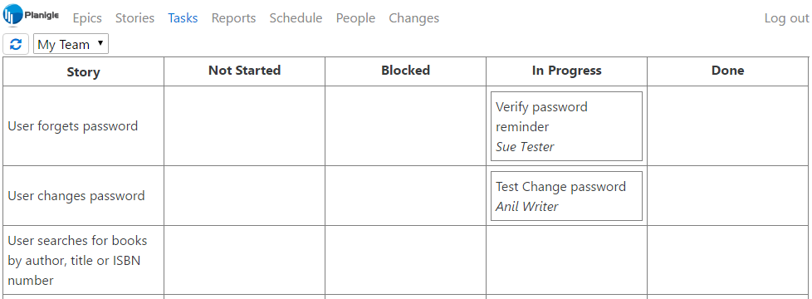View the People tab

pos(355,18)
